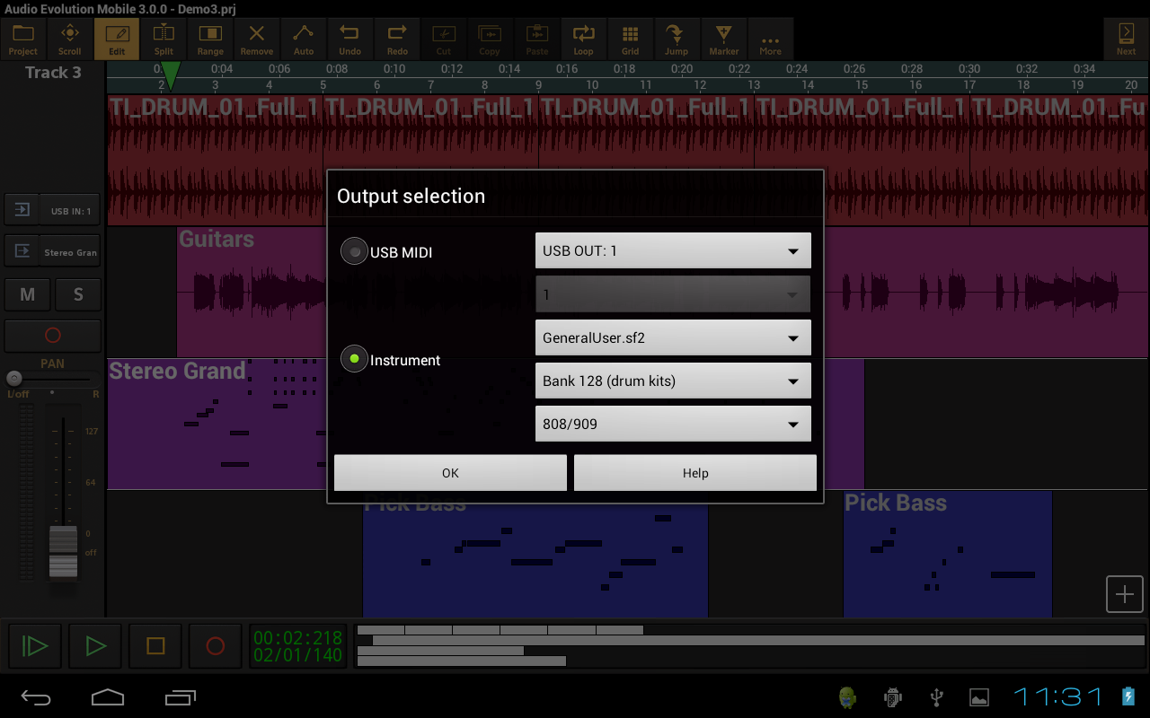Add a Marker using the toolbar icon
The height and width of the screenshot is (718, 1150).
[x=723, y=39]
